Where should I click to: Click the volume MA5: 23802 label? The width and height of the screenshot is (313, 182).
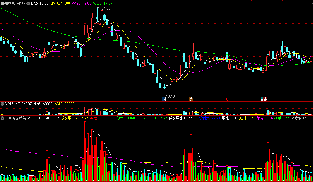[x=43, y=104]
